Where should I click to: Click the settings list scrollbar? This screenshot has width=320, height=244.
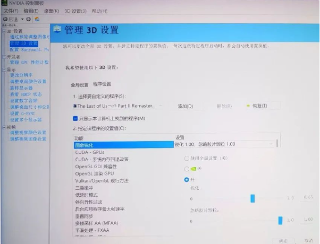[277, 143]
